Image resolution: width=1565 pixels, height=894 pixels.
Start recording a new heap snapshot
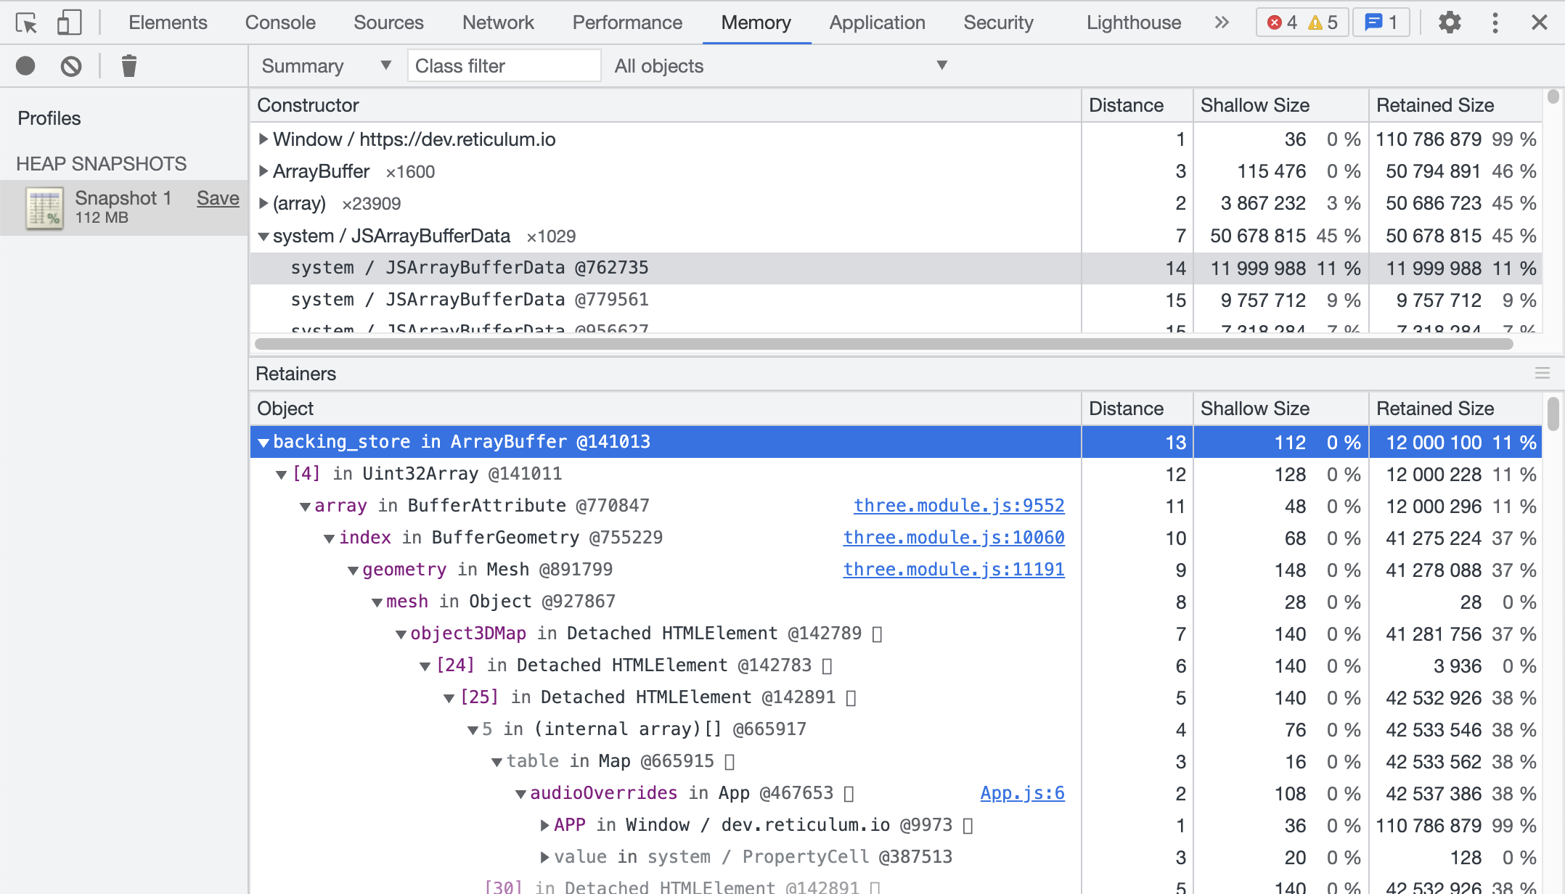(x=25, y=65)
